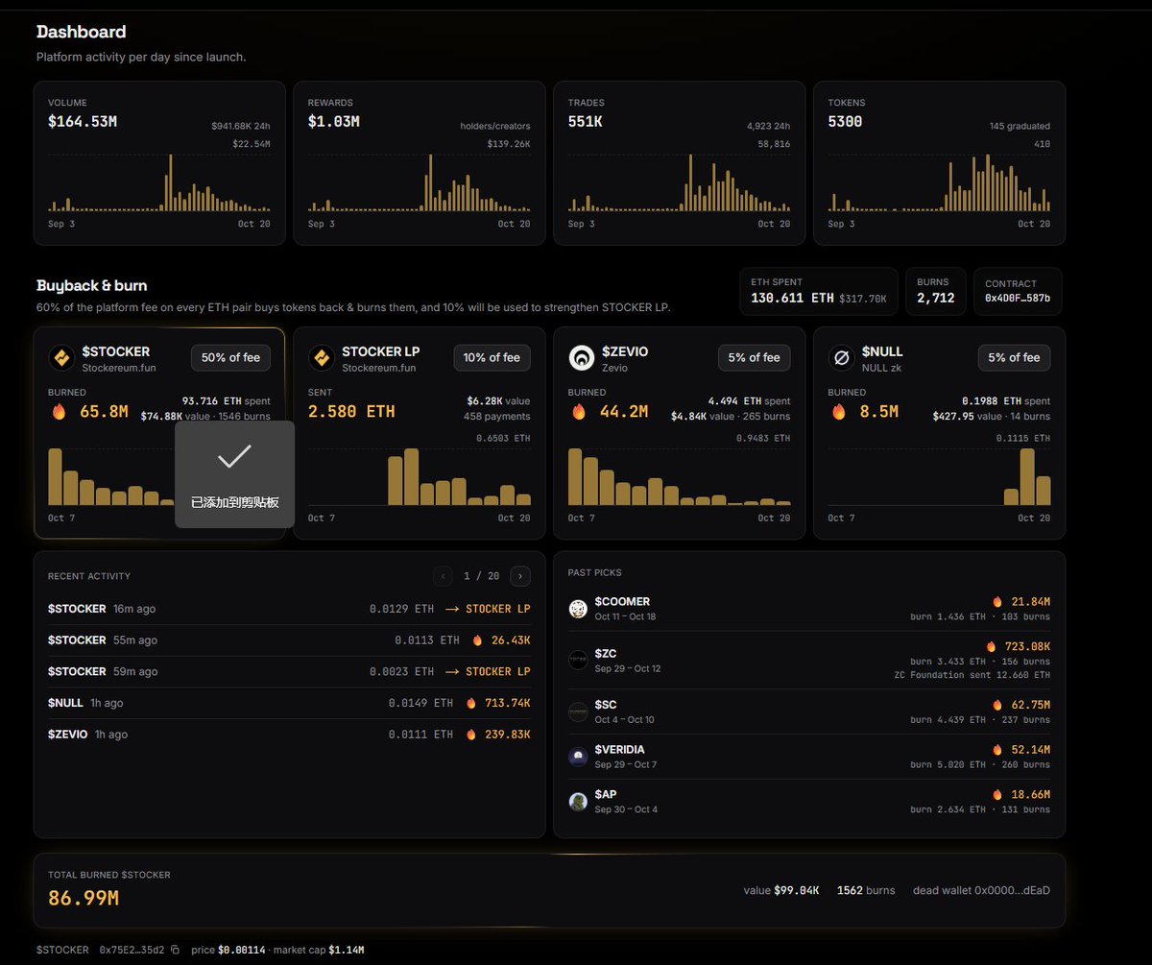The width and height of the screenshot is (1152, 965).
Task: Click the fire icon beside 8.5M burned
Action: (x=839, y=411)
